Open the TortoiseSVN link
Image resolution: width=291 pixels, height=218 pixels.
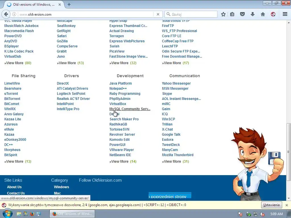coord(119,129)
